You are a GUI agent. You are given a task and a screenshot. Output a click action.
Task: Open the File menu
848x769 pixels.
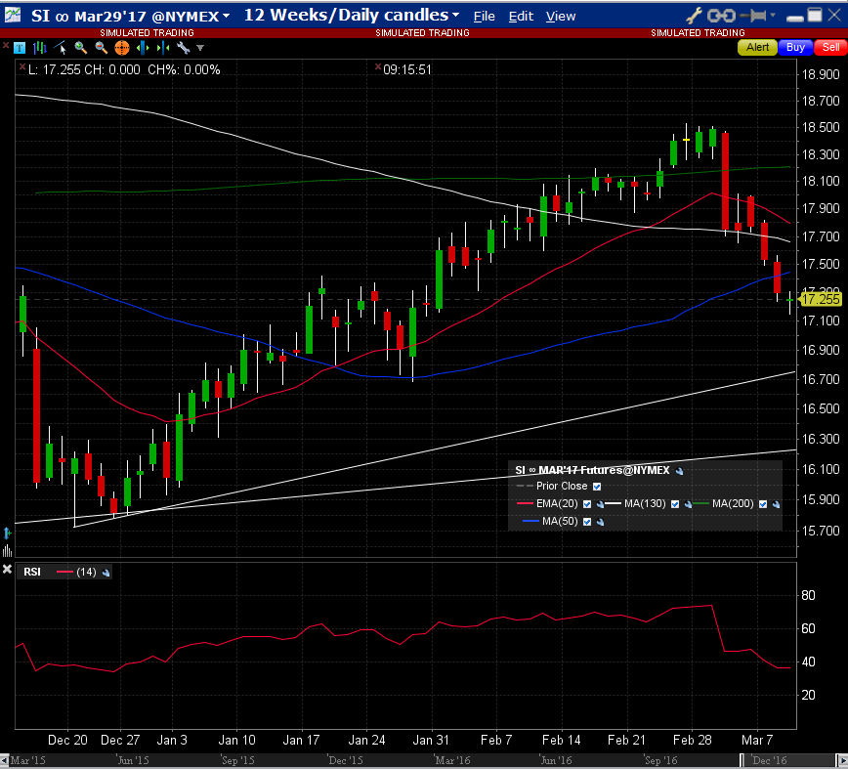(484, 17)
